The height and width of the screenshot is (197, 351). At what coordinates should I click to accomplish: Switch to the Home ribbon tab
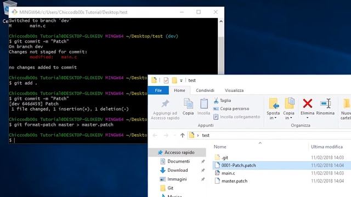click(179, 90)
